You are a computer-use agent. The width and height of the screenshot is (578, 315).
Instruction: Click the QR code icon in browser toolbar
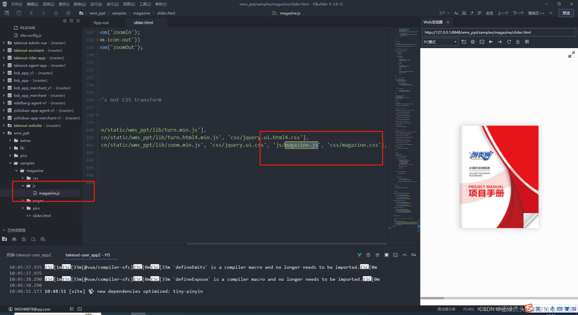point(527,42)
